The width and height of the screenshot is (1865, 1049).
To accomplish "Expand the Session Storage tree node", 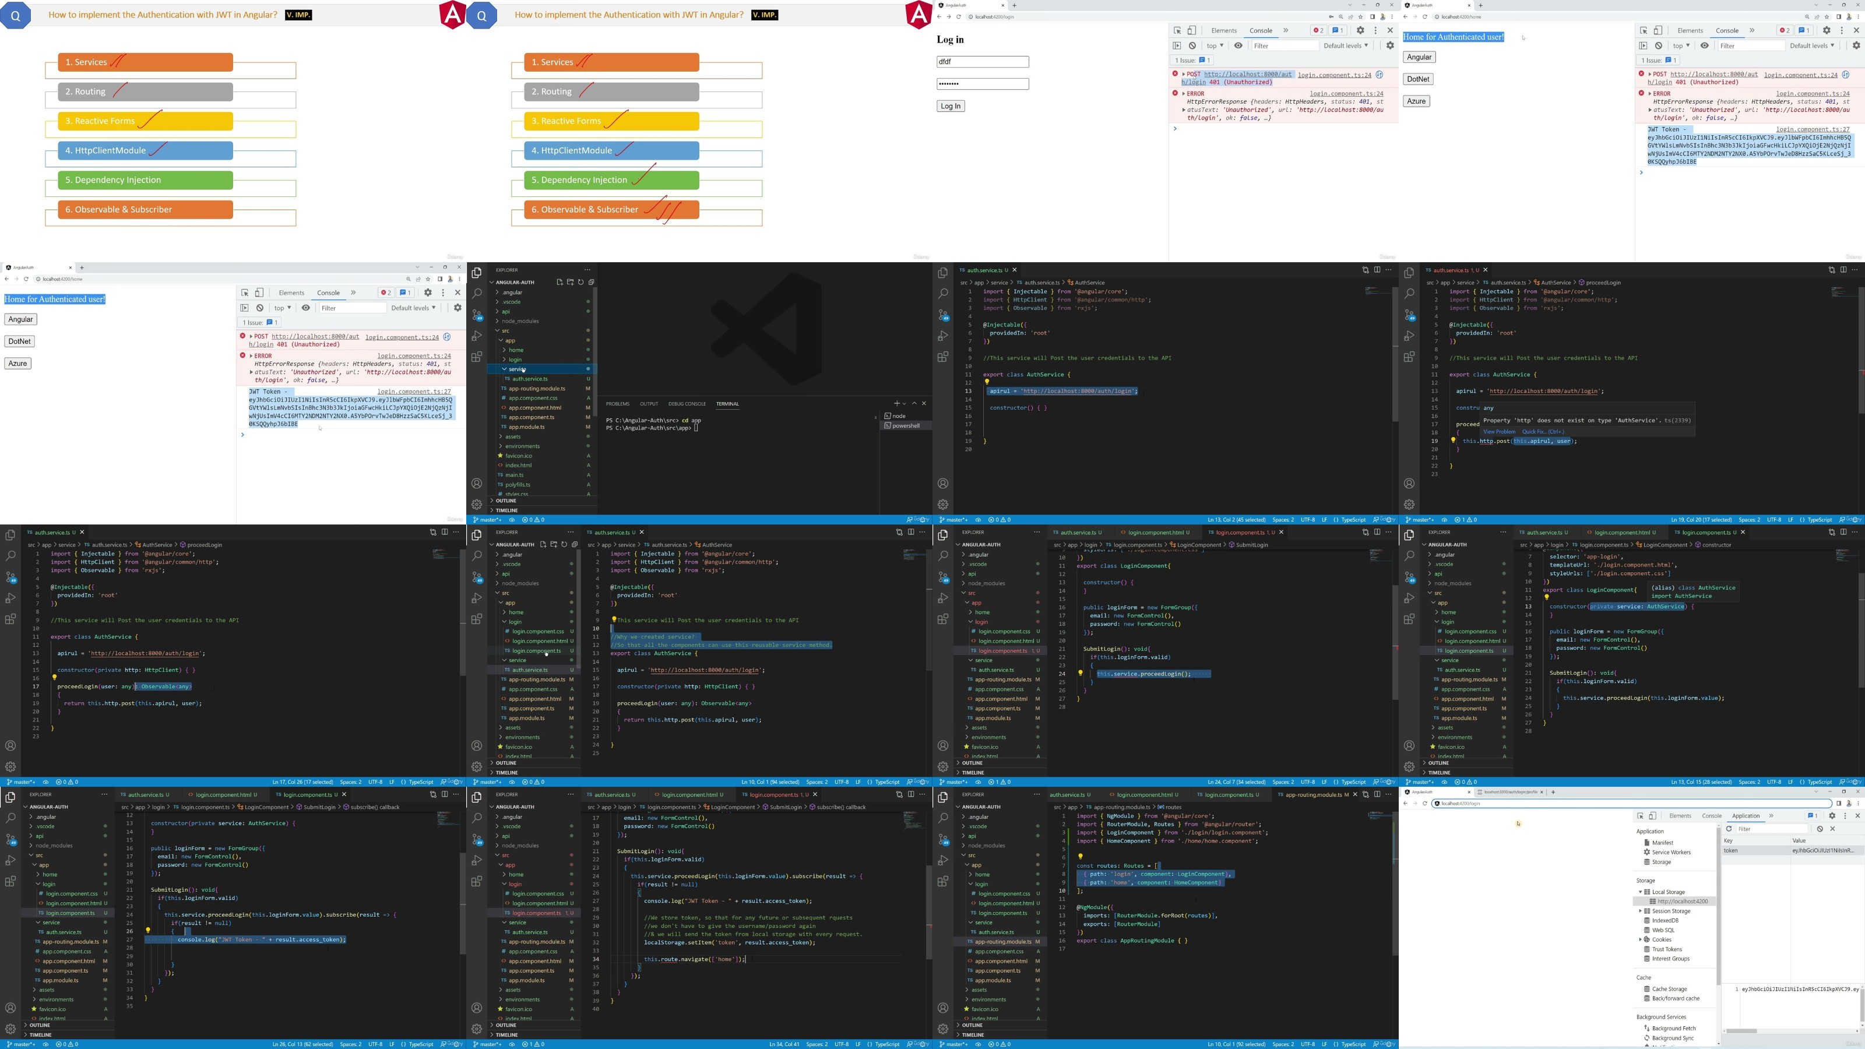I will 1641,911.
